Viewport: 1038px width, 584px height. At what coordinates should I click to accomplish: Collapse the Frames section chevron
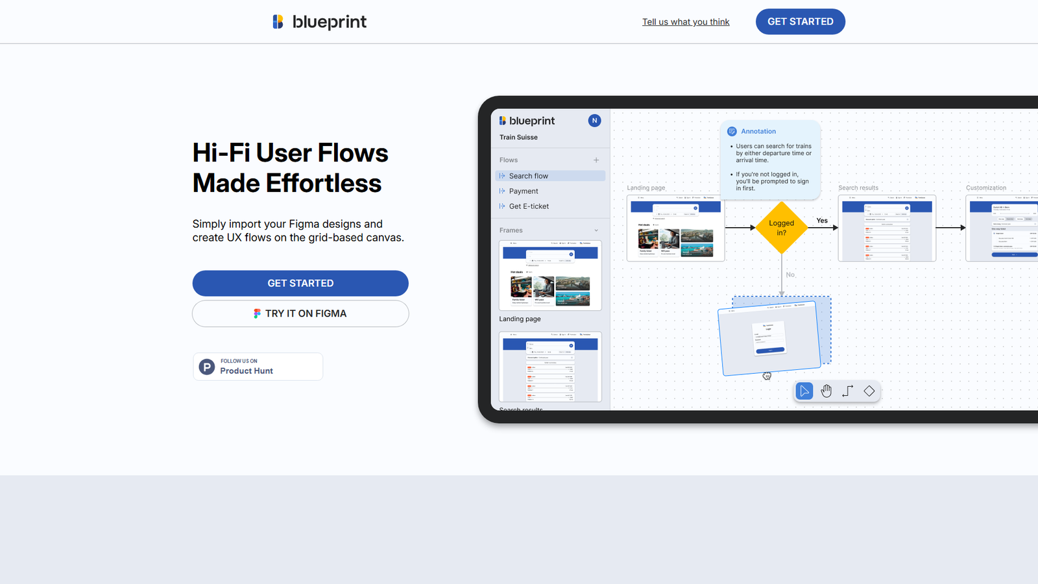tap(596, 230)
